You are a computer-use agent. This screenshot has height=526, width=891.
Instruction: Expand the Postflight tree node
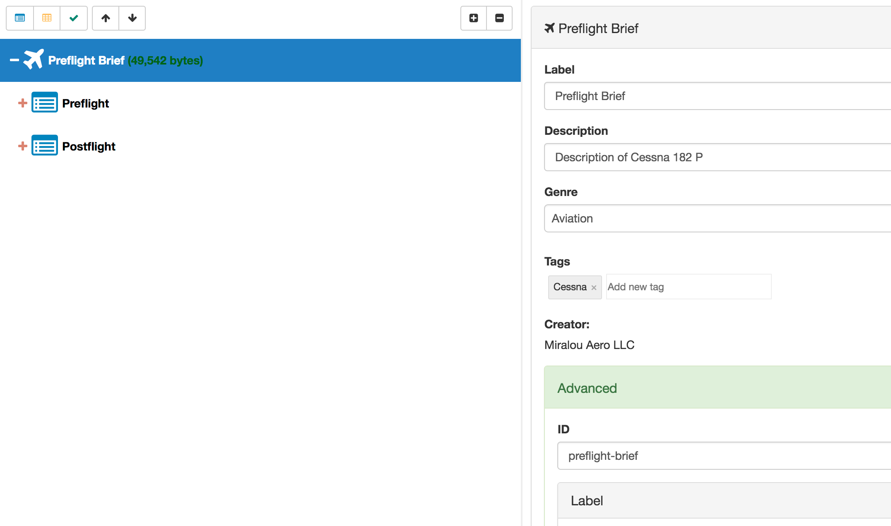tap(23, 146)
